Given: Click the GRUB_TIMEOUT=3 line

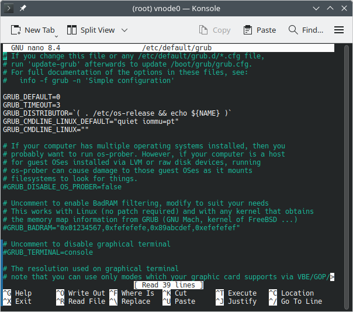Looking at the screenshot, I should (32, 105).
